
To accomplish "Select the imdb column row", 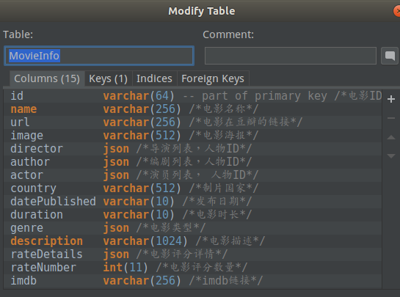I will click(192, 281).
